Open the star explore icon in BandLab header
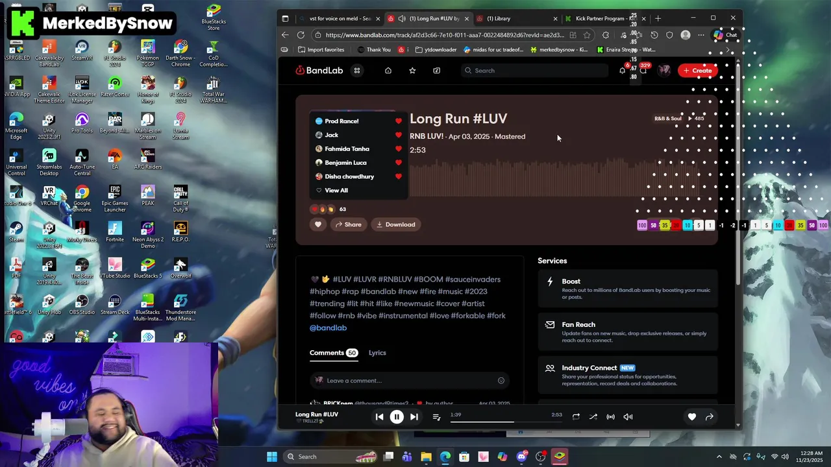This screenshot has height=467, width=831. [x=412, y=71]
